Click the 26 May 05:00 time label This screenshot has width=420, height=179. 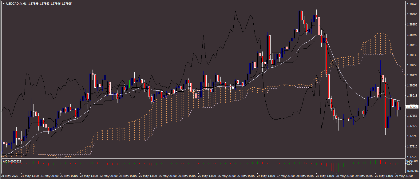(x=187, y=176)
